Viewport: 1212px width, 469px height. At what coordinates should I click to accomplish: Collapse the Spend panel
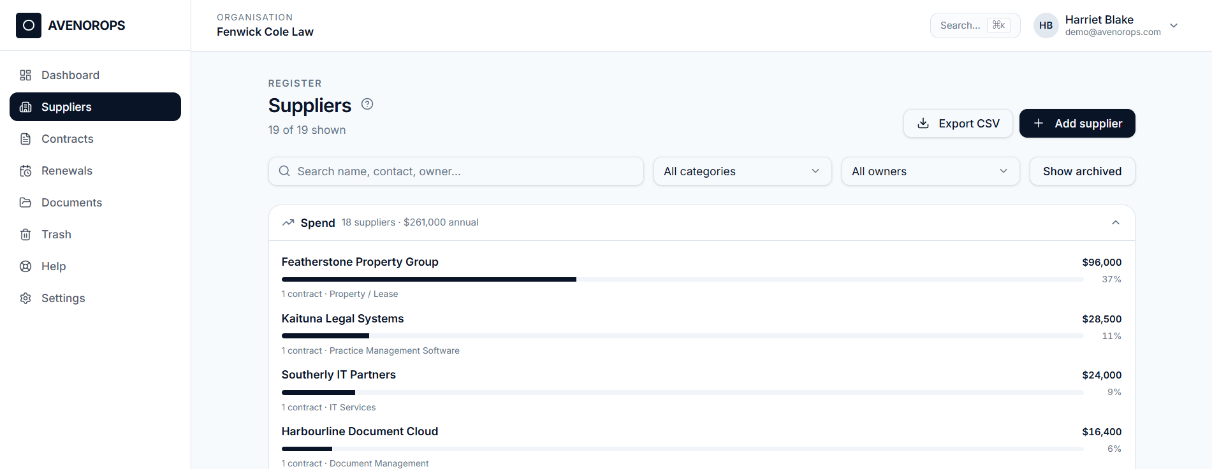pyautogui.click(x=1116, y=222)
